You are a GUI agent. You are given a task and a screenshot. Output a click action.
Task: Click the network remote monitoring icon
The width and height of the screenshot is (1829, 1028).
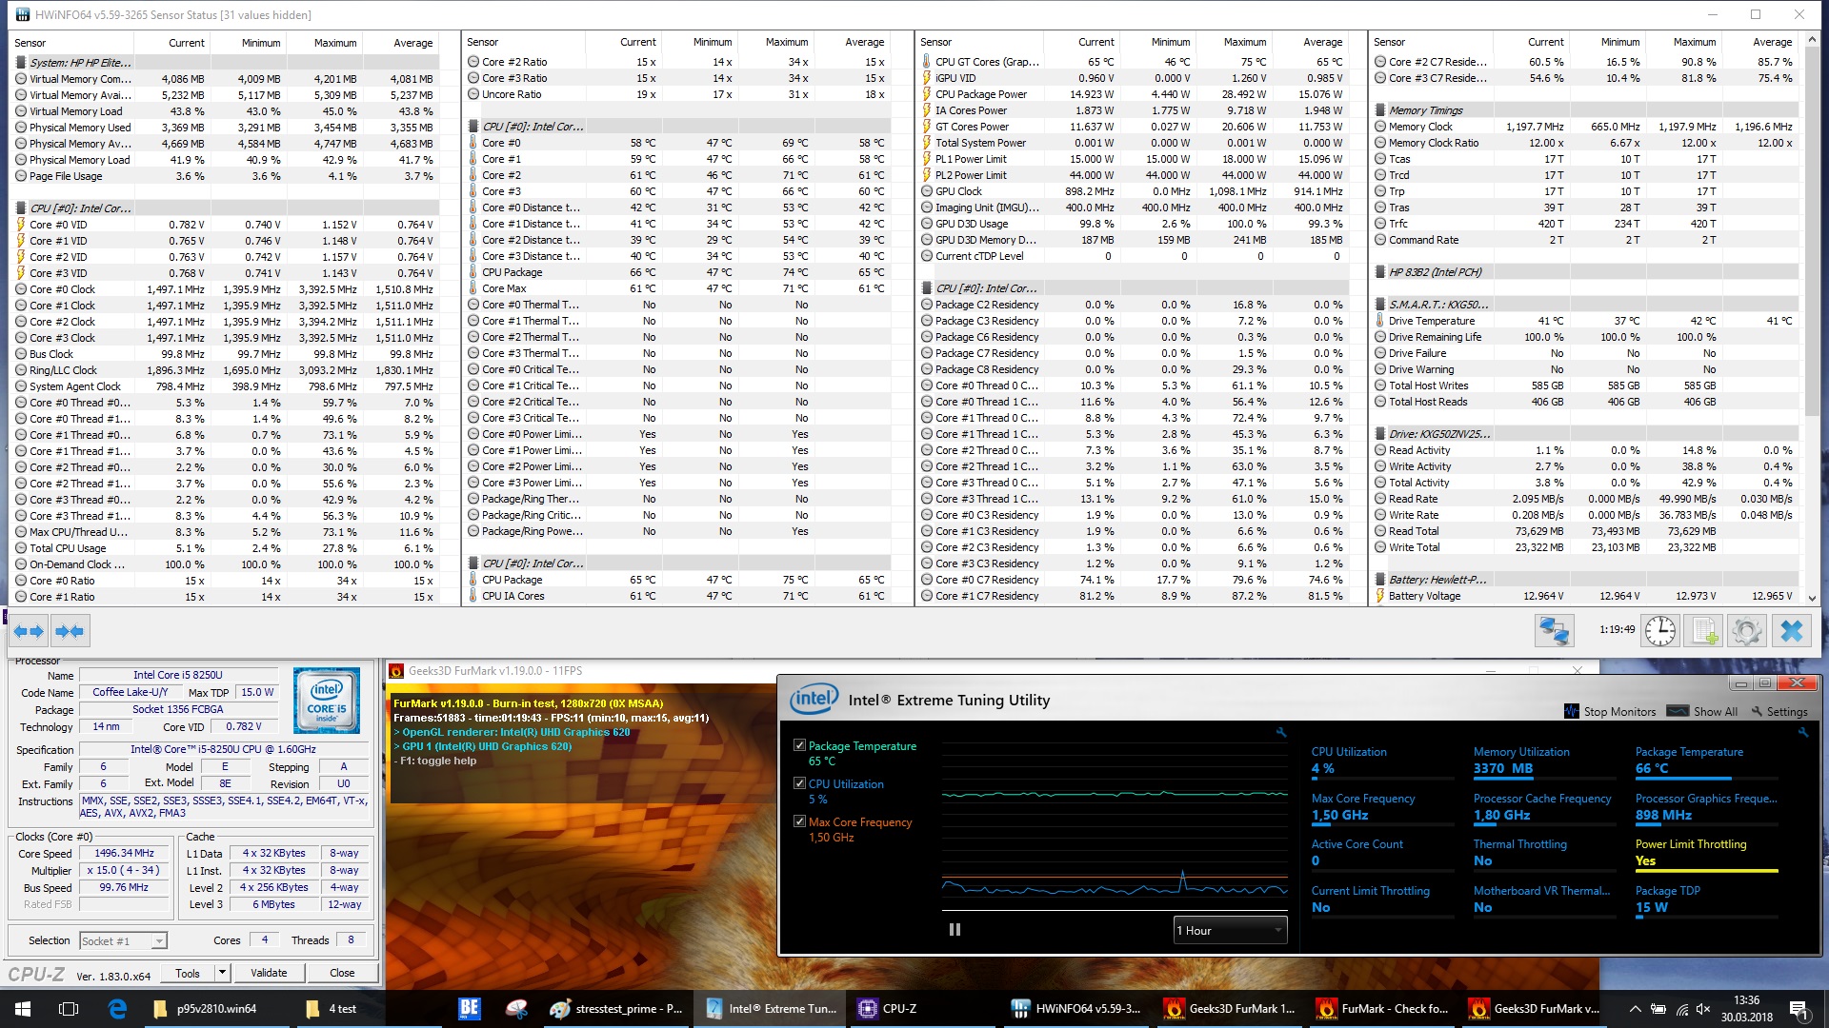1554,631
